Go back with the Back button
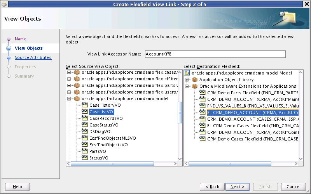 click(x=212, y=187)
